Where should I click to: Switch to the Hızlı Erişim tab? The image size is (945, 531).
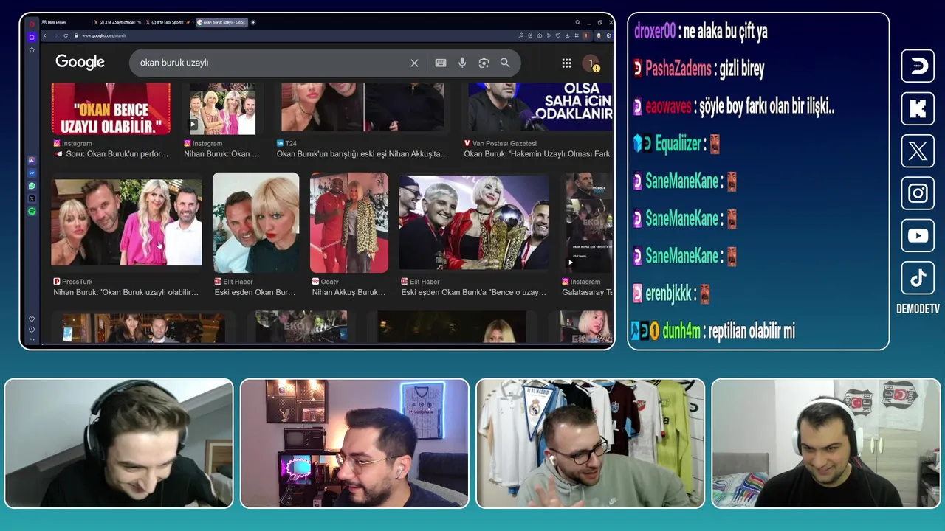click(x=66, y=22)
